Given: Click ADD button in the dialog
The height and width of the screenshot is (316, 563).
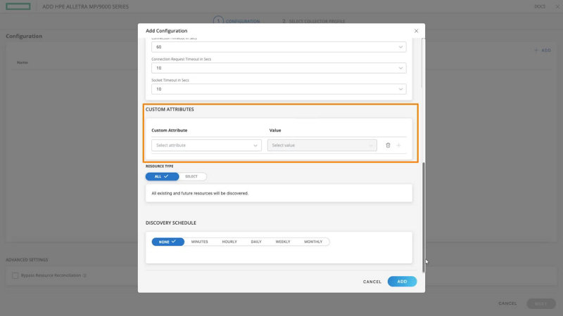Looking at the screenshot, I should (x=402, y=282).
